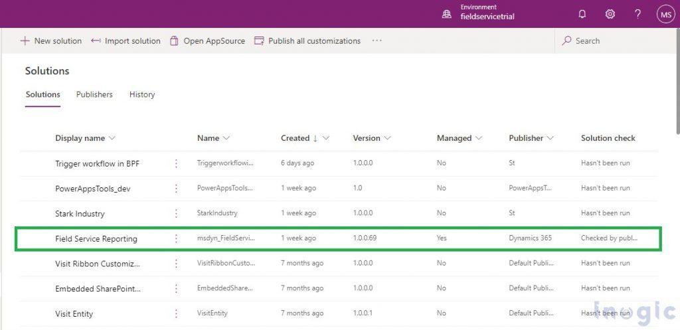Open the Trigger workflow in BPF solution
Image resolution: width=680 pixels, height=330 pixels.
click(x=97, y=163)
